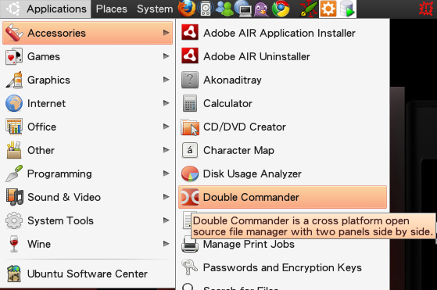The height and width of the screenshot is (290, 437).
Task: Open the Places menu
Action: 112,9
